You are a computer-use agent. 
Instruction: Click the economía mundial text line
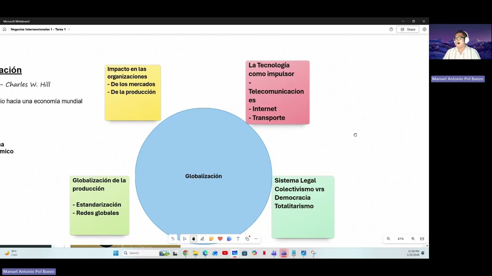click(41, 101)
